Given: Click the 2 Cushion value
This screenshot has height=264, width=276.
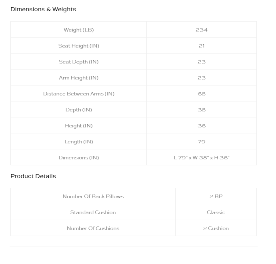Looking at the screenshot, I should click(x=216, y=228).
